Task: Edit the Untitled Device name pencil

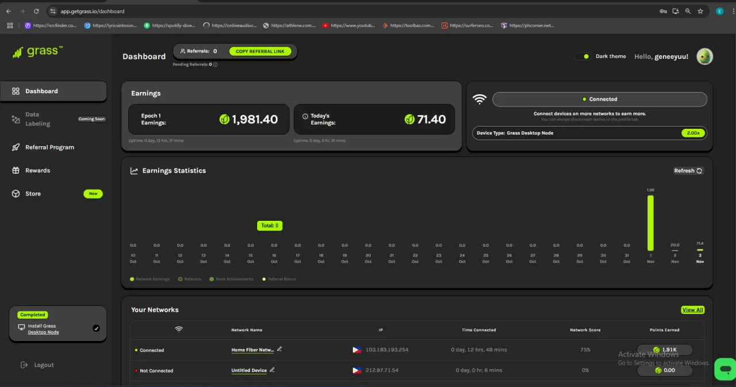Action: click(x=272, y=370)
